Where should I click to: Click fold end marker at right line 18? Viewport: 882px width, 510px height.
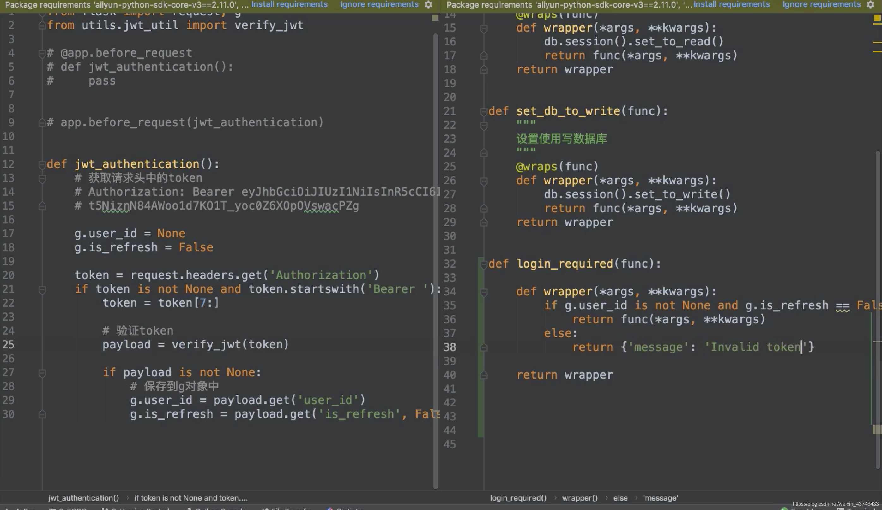click(484, 69)
